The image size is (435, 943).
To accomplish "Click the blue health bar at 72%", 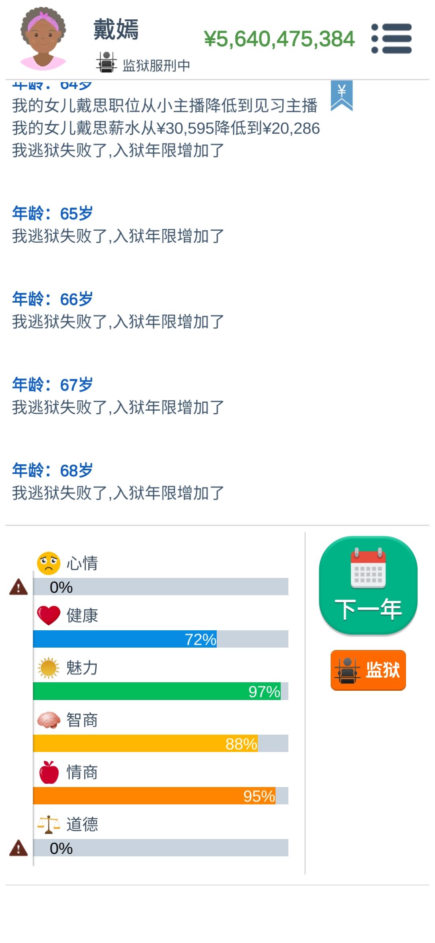I will click(x=125, y=639).
